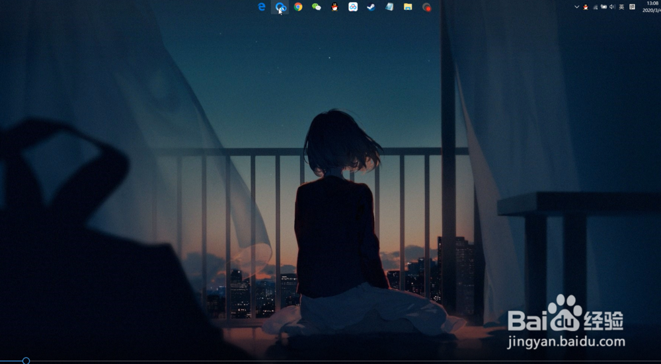Image resolution: width=661 pixels, height=364 pixels.
Task: Open the network status tray icon
Action: click(596, 7)
